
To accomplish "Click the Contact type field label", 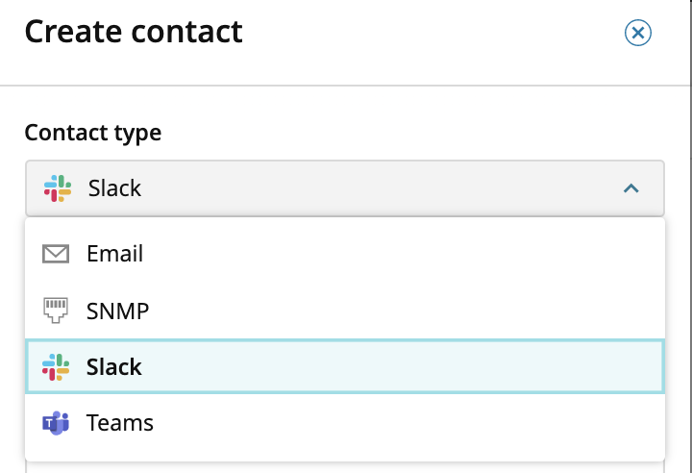I will point(93,133).
